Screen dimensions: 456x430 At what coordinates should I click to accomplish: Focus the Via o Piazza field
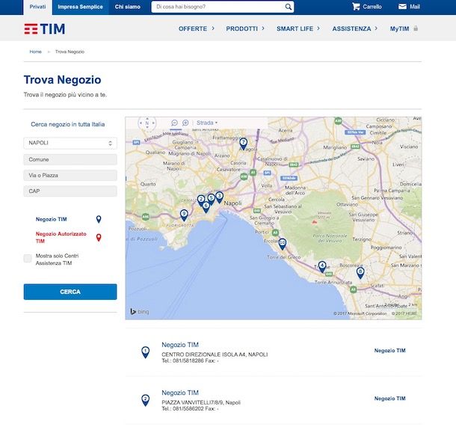tap(70, 176)
